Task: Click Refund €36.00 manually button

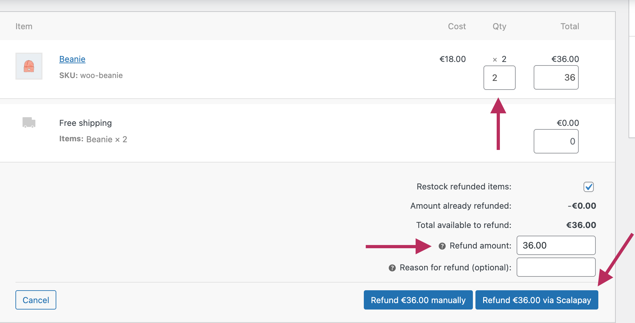Action: pyautogui.click(x=418, y=300)
